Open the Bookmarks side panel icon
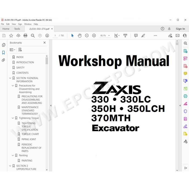Screen dimensions: 189x189 pos(3,52)
